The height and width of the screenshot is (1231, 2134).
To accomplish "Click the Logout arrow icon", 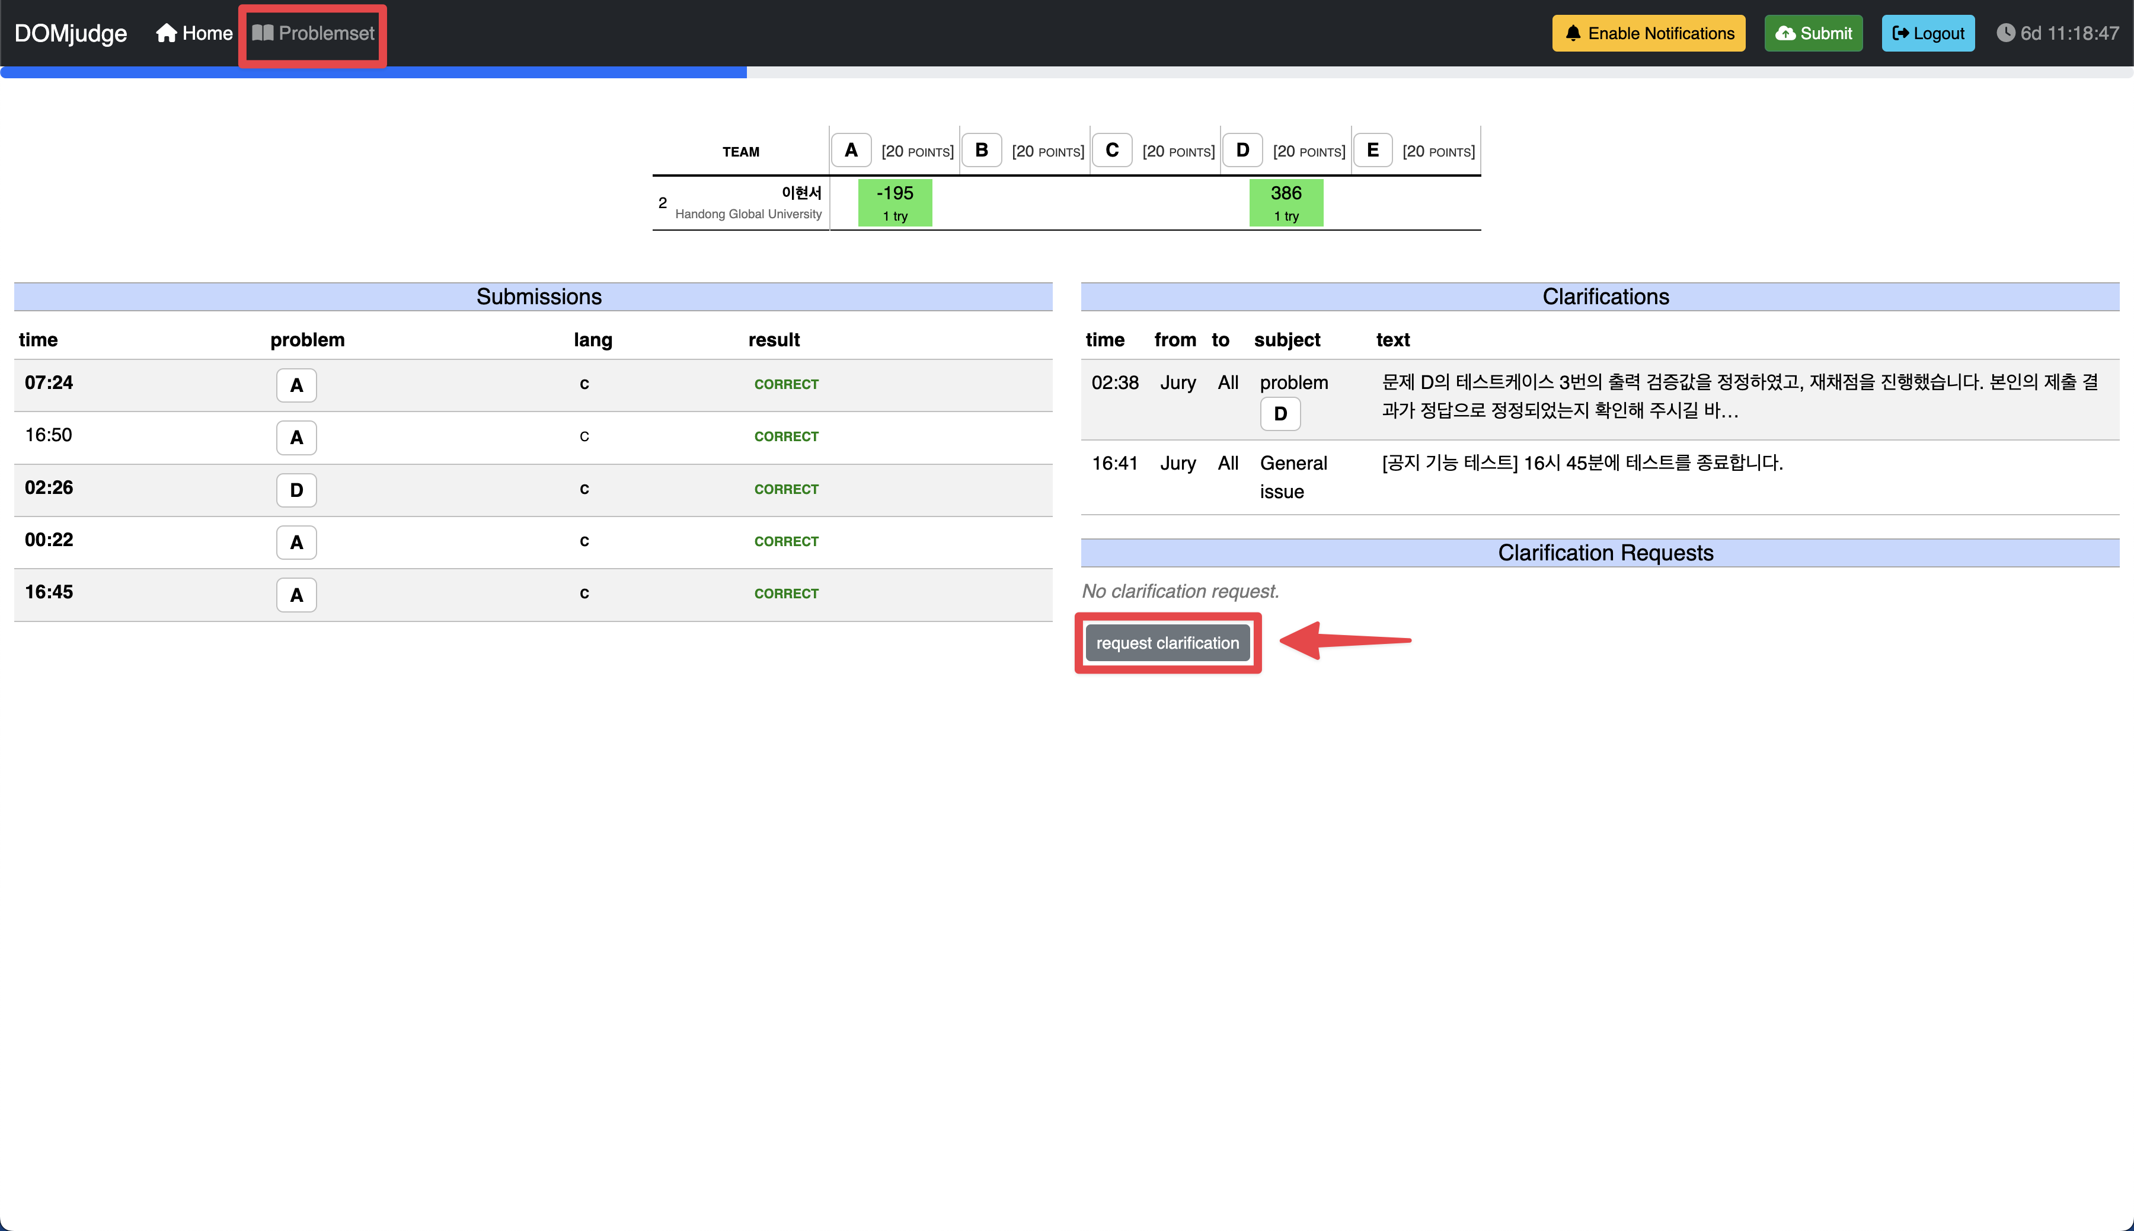I will 1900,33.
